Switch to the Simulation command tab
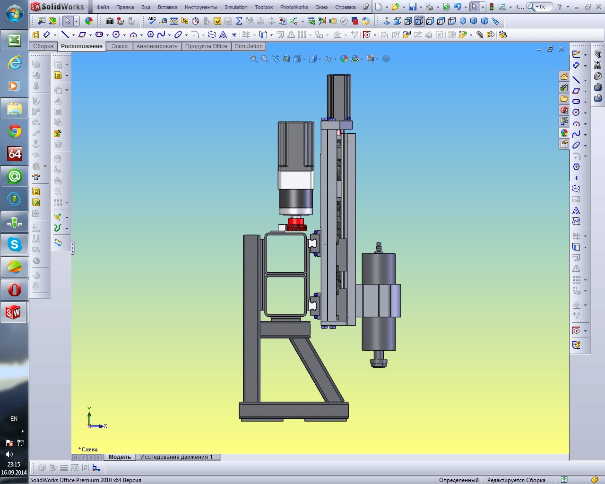 tap(249, 46)
